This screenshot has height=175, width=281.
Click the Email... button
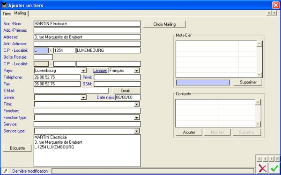(126, 91)
